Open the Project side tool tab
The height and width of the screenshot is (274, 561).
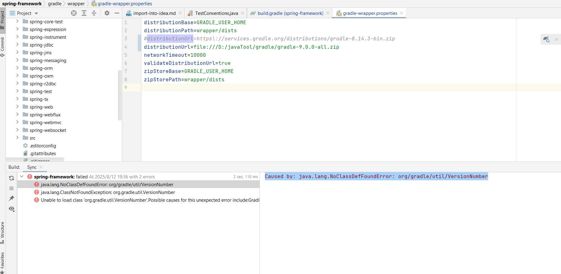(x=2, y=20)
